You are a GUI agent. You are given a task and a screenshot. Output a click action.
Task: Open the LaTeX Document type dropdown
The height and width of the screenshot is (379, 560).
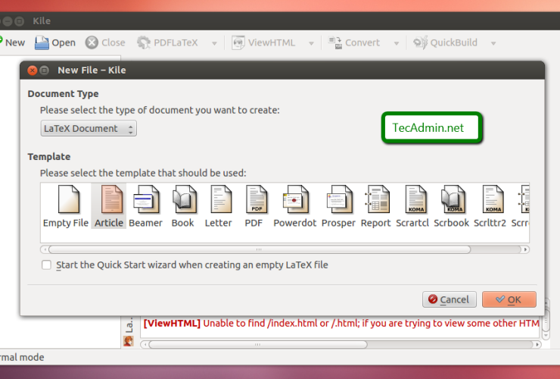[89, 129]
